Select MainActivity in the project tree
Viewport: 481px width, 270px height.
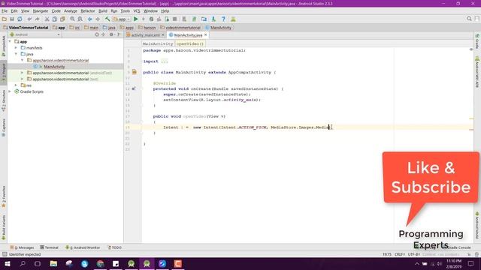coord(54,67)
